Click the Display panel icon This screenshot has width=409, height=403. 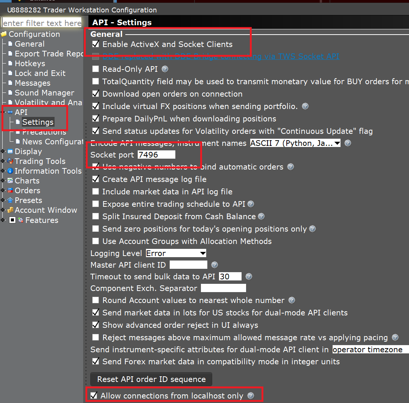[x=10, y=151]
